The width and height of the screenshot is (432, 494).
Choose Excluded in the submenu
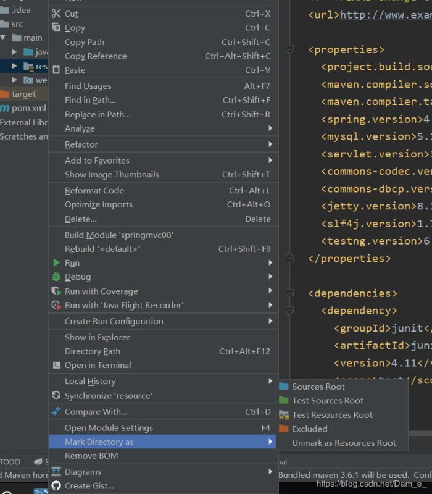309,429
